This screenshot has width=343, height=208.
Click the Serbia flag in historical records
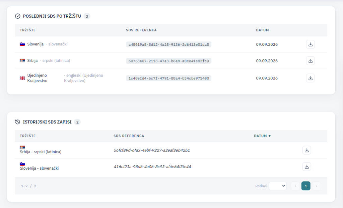[x=22, y=147]
